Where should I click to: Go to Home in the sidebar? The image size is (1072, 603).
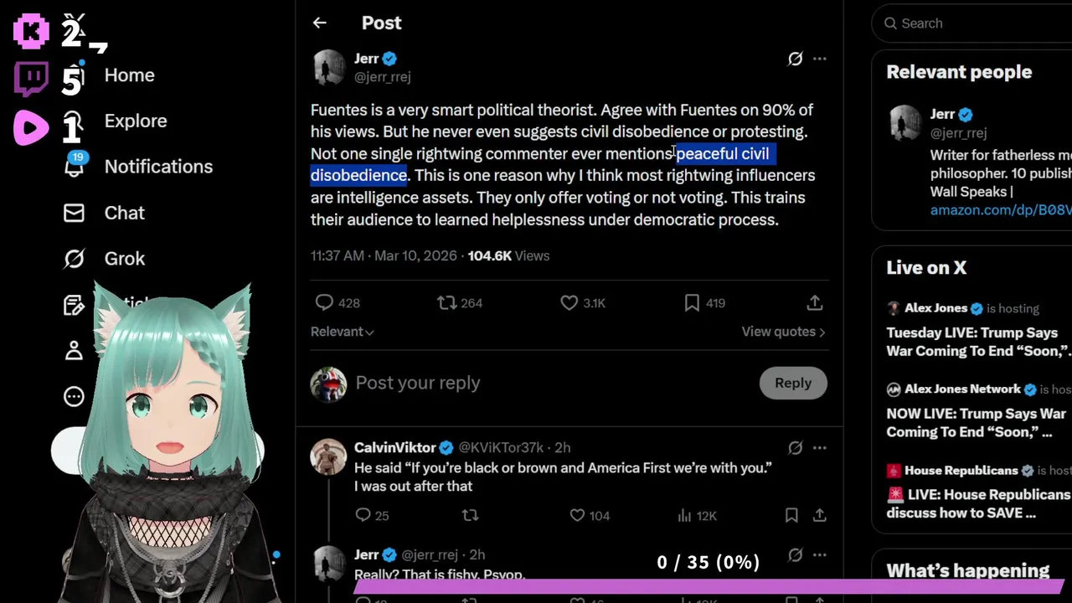(129, 75)
